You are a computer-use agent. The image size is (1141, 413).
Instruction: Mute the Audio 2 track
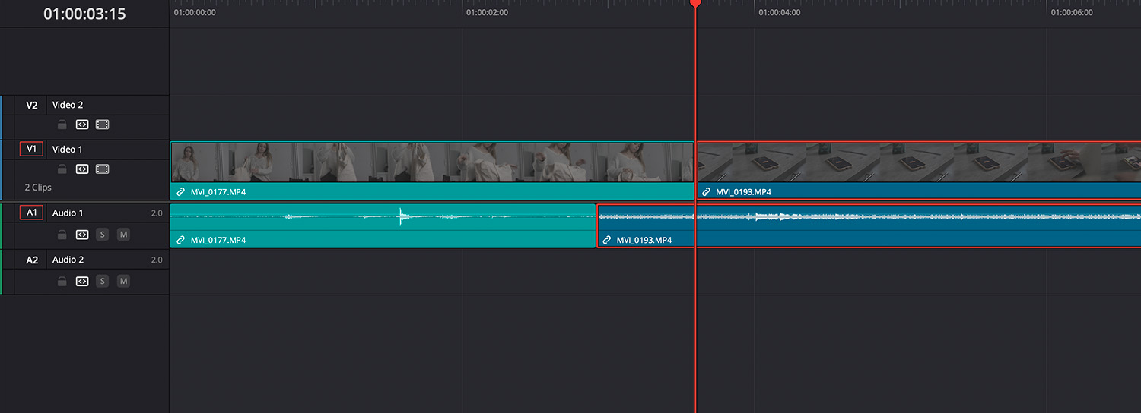123,282
